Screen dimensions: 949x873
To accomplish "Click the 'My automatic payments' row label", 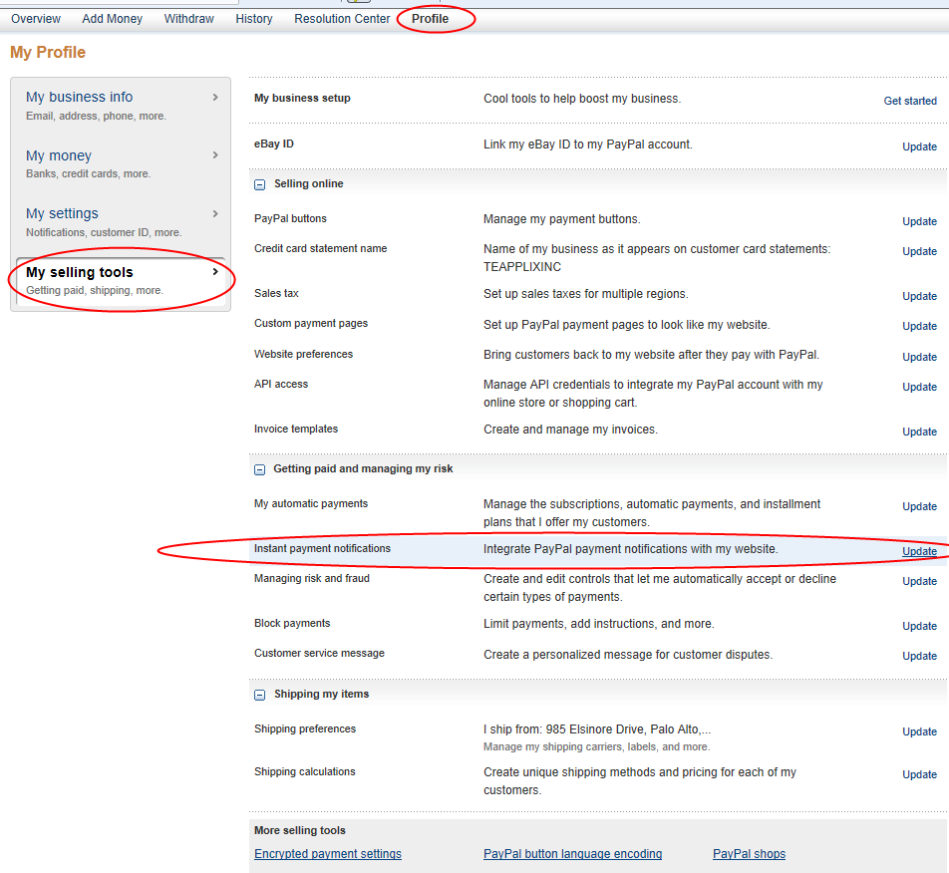I will point(310,504).
